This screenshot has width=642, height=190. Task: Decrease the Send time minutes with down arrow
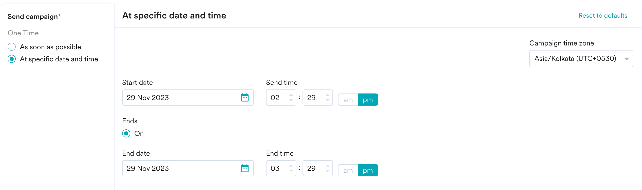tap(328, 100)
